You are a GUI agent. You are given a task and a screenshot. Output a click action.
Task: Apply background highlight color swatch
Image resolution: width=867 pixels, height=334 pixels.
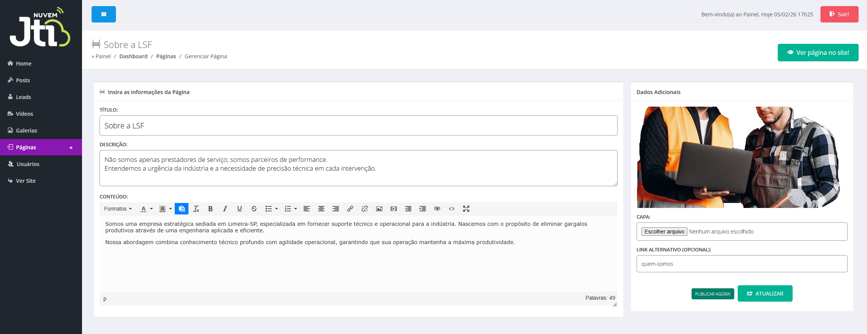click(162, 209)
